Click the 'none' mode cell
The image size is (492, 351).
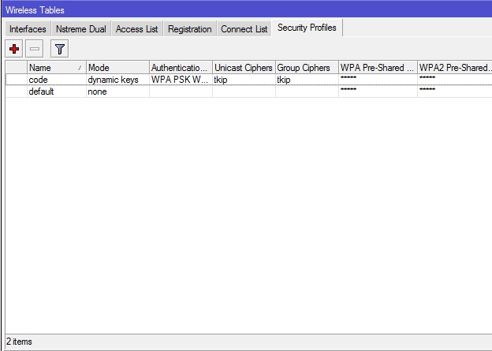pyautogui.click(x=117, y=91)
